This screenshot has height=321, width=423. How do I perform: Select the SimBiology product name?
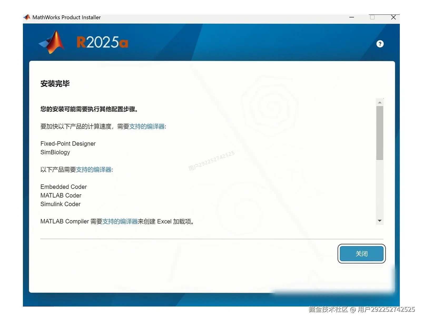[55, 152]
